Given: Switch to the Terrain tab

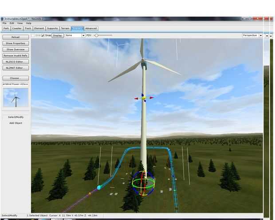Looking at the screenshot, I should (x=65, y=28).
